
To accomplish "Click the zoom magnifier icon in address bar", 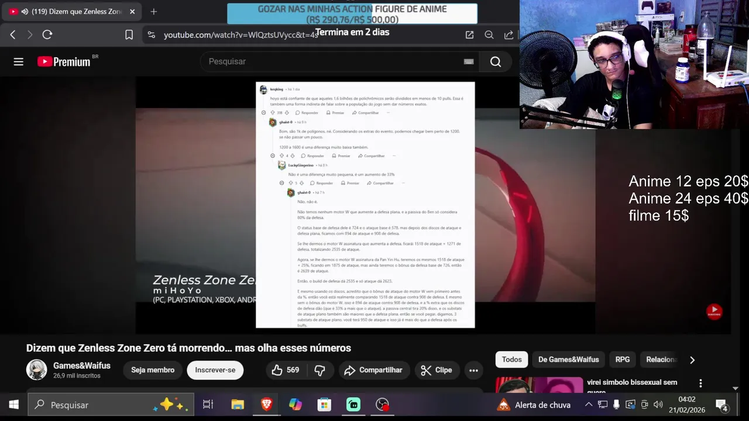I will pyautogui.click(x=489, y=35).
